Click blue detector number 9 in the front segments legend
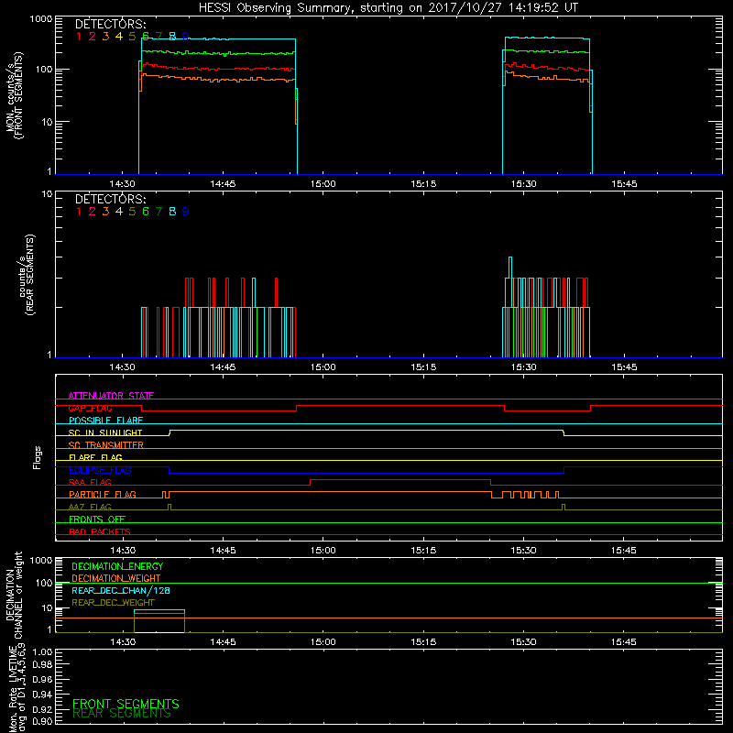 tap(186, 36)
